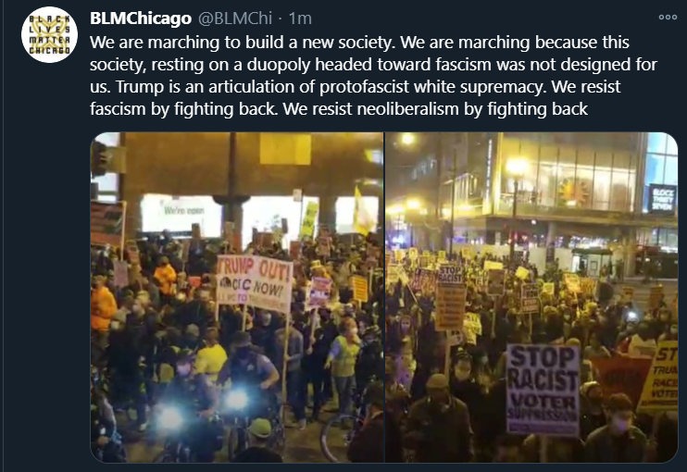Click the yellow 'Stop' sign at right photo edge

click(x=660, y=378)
